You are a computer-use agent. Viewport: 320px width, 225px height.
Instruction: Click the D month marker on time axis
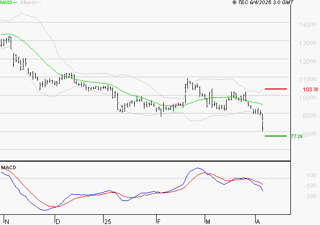pyautogui.click(x=58, y=222)
